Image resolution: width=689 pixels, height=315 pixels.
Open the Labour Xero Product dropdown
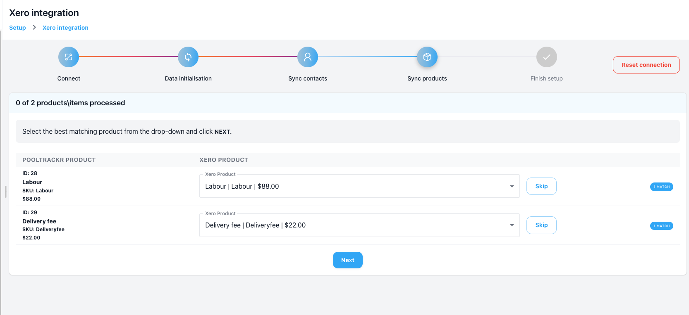[x=359, y=186]
